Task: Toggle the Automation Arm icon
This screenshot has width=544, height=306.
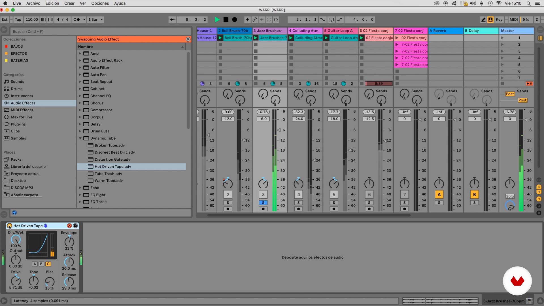Action: [x=255, y=20]
